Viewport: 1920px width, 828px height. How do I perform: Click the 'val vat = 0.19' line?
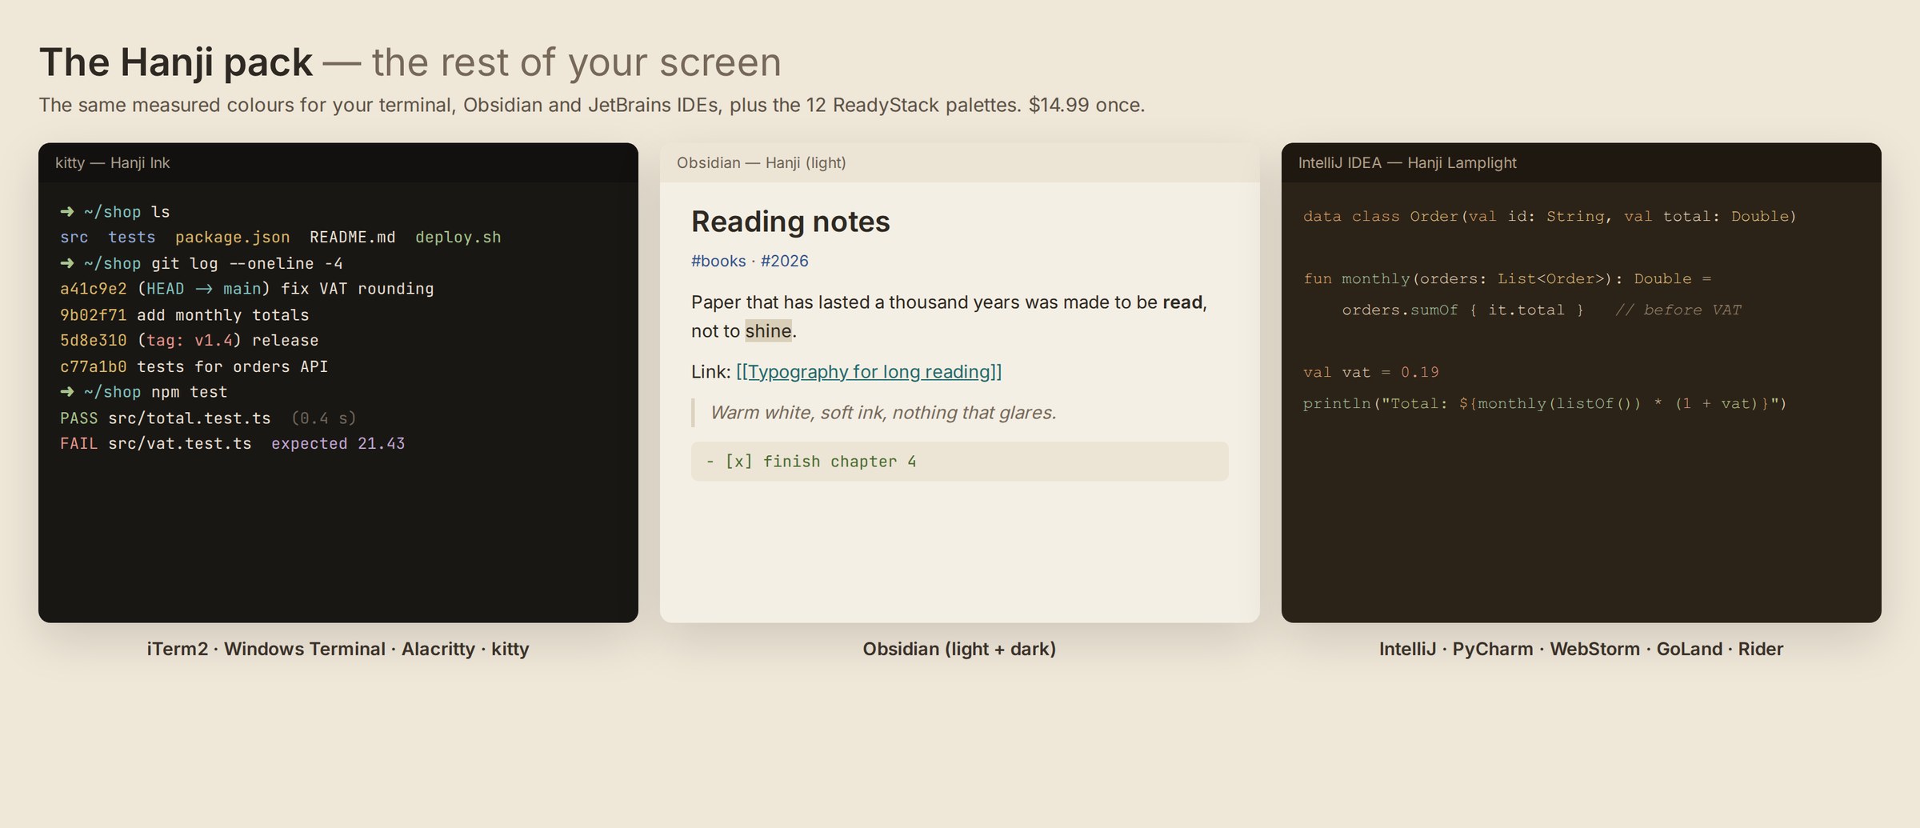point(1371,372)
